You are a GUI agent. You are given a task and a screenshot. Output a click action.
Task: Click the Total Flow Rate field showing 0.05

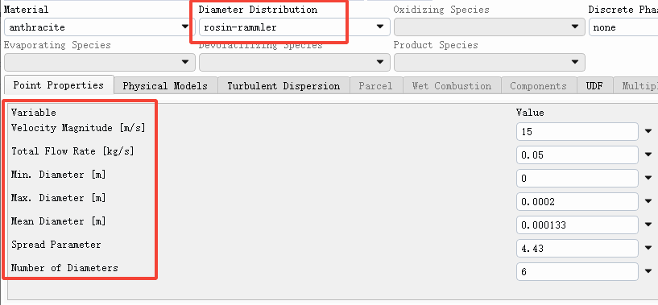[x=577, y=155]
